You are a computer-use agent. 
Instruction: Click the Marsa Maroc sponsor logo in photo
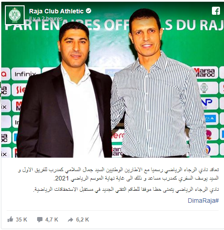[205, 73]
